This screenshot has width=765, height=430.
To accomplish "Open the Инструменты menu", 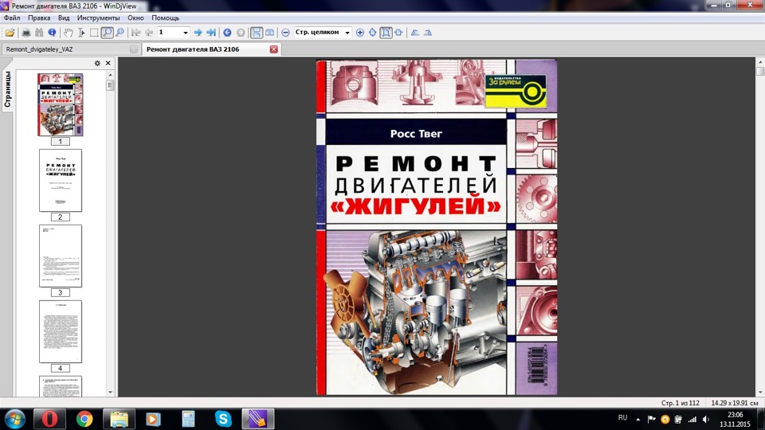I will pos(98,18).
